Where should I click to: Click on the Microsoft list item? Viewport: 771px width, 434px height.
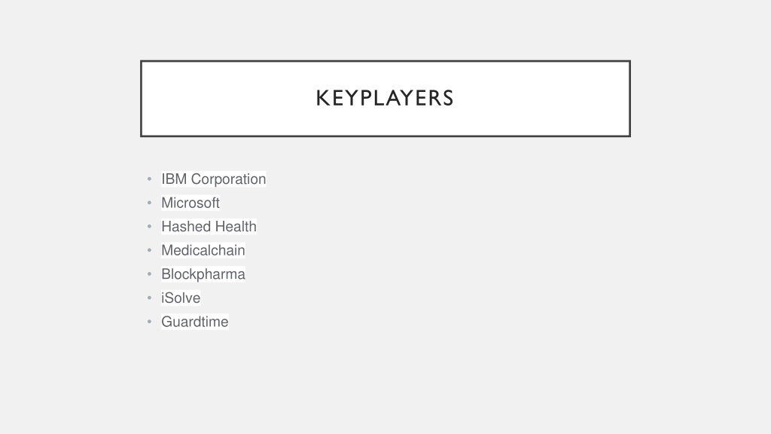tap(190, 203)
